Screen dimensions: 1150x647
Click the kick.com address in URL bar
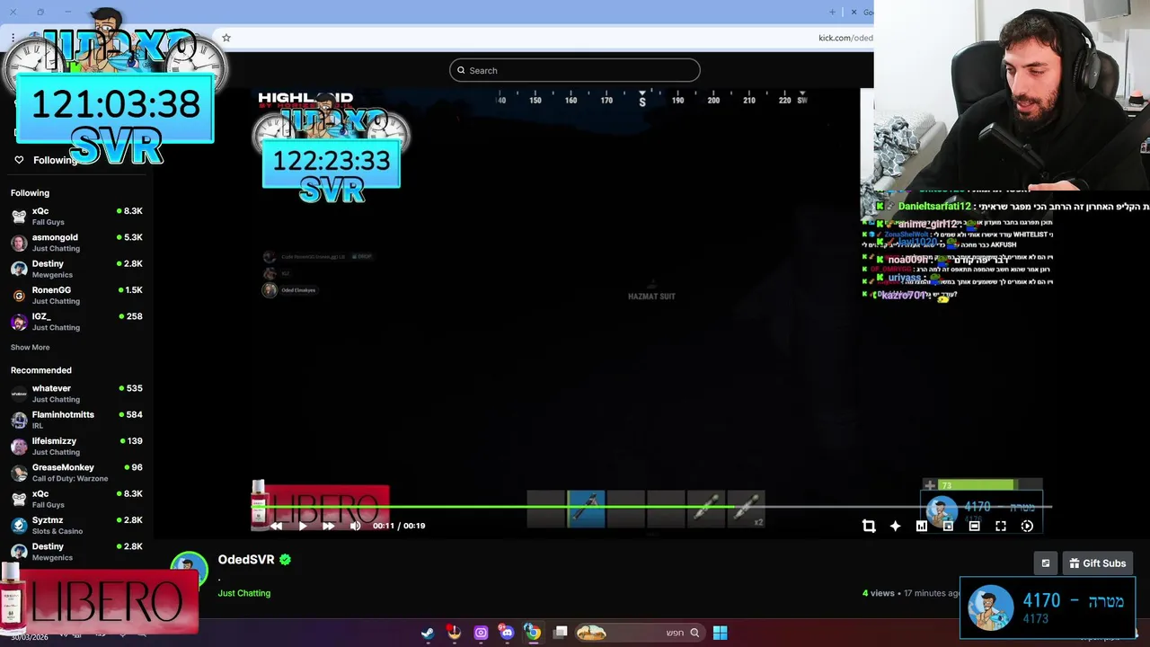point(845,38)
